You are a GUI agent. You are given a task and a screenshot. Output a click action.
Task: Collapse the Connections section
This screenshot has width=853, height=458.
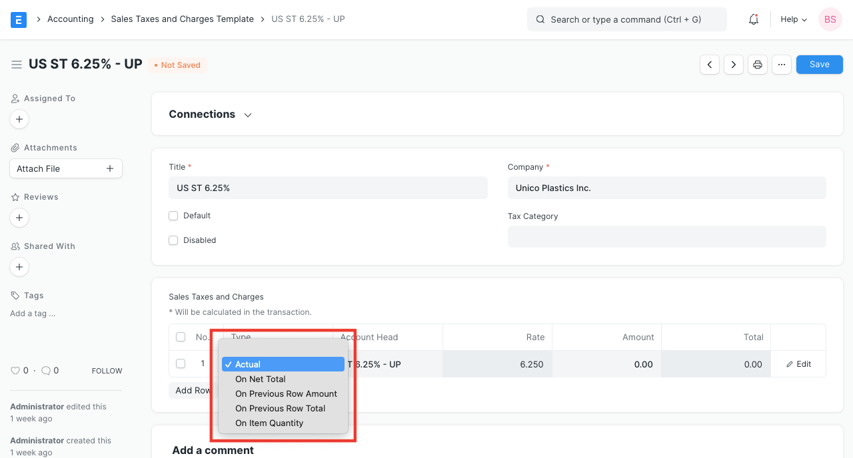(247, 114)
